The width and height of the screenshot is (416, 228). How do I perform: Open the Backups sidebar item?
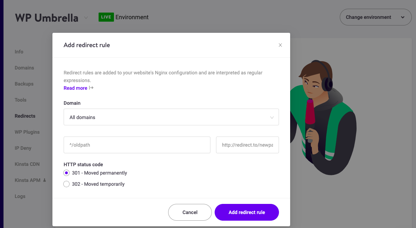[x=24, y=84]
